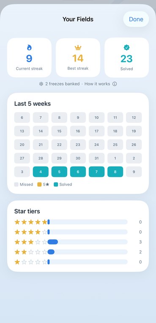Viewport: 156px width, 323px height.
Task: Click the one-star rating row stars
Action: [x=31, y=262]
